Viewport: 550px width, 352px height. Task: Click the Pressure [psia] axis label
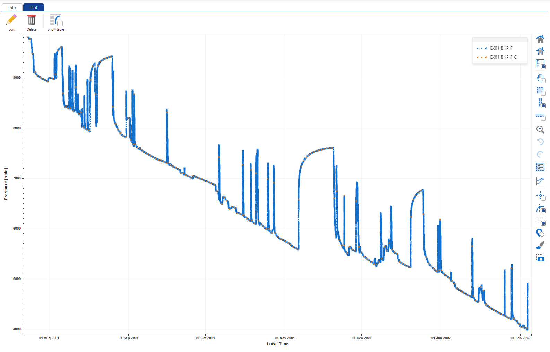6,184
